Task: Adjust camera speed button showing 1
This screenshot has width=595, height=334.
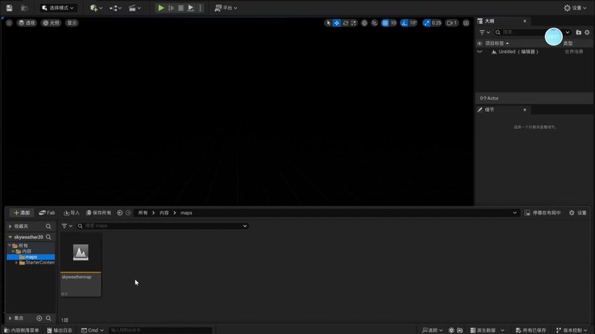Action: pos(452,23)
